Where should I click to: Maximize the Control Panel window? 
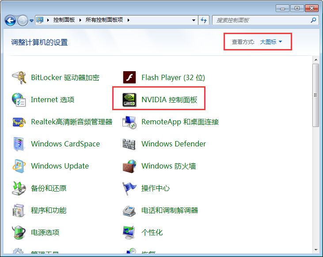[297, 8]
